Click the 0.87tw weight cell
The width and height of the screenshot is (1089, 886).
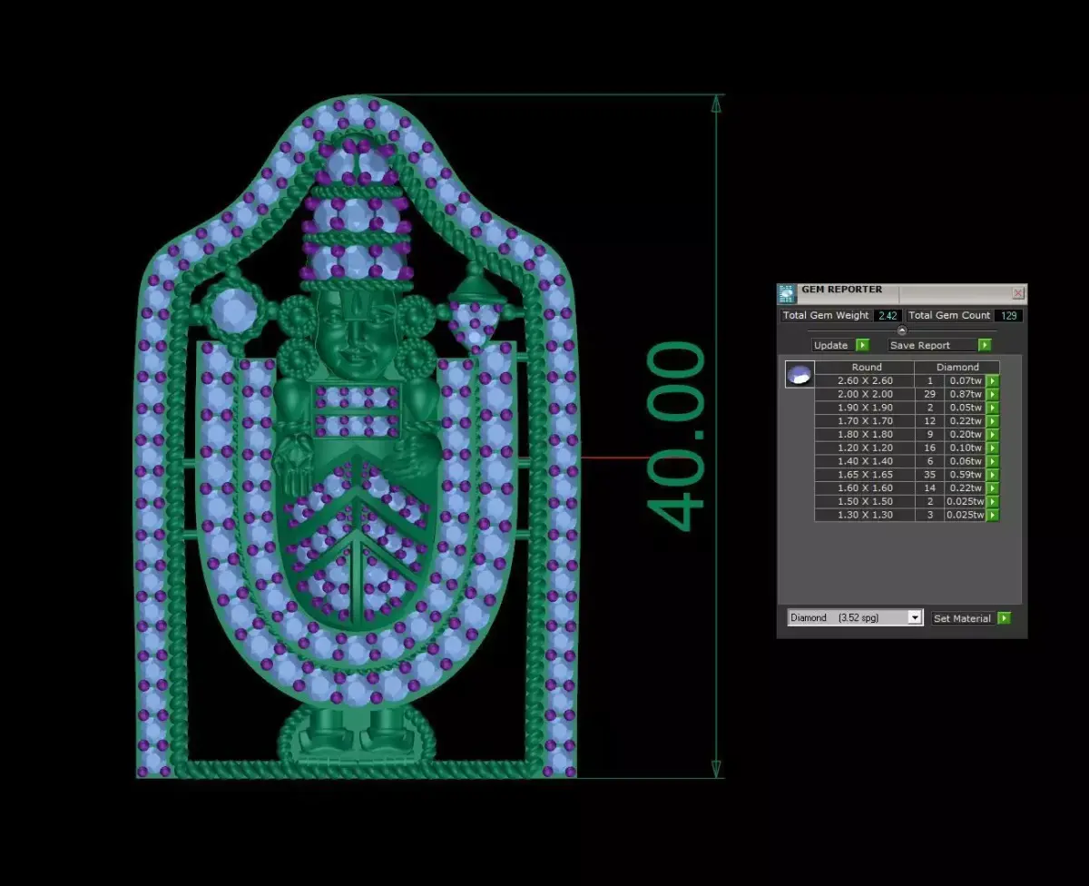pyautogui.click(x=966, y=394)
